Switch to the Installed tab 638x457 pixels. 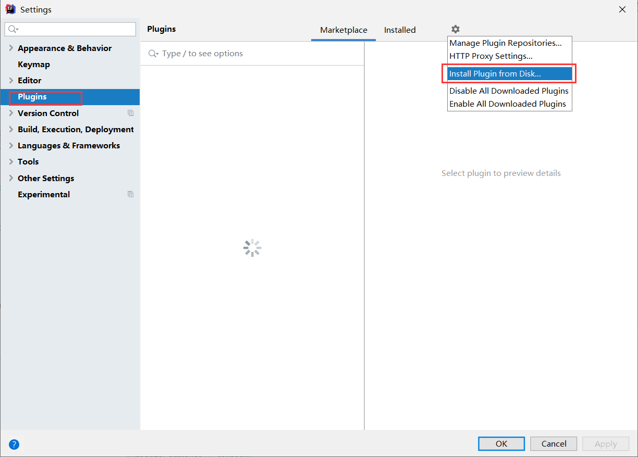tap(400, 30)
